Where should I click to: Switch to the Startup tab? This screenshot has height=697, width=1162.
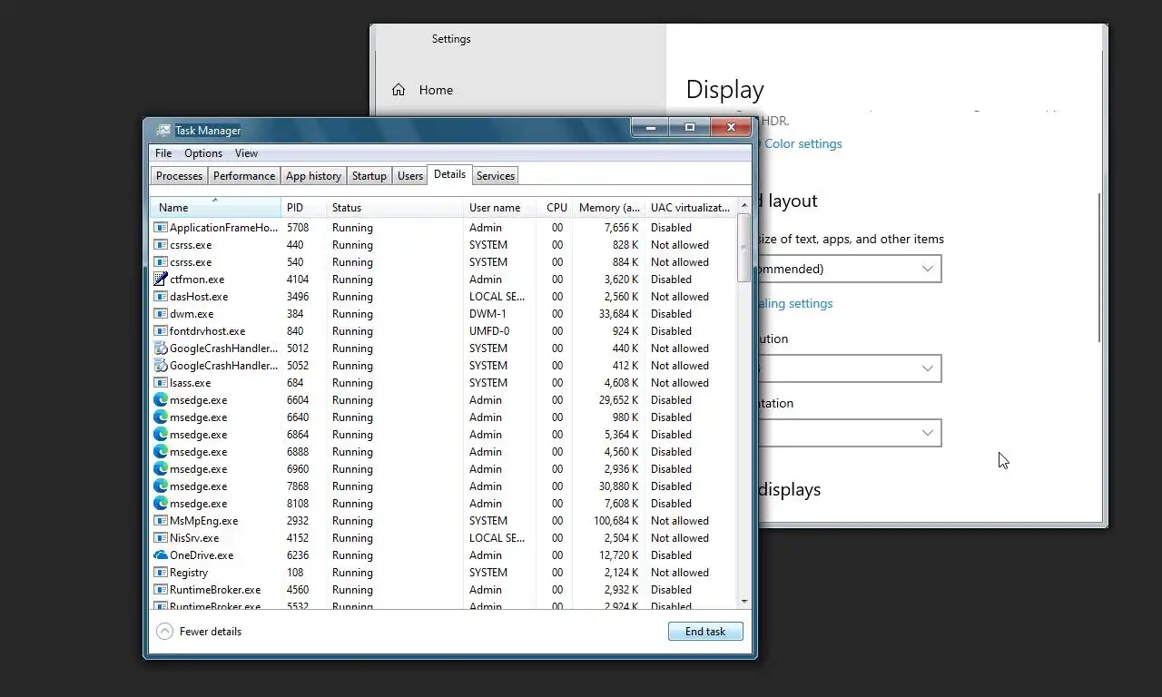click(x=369, y=176)
